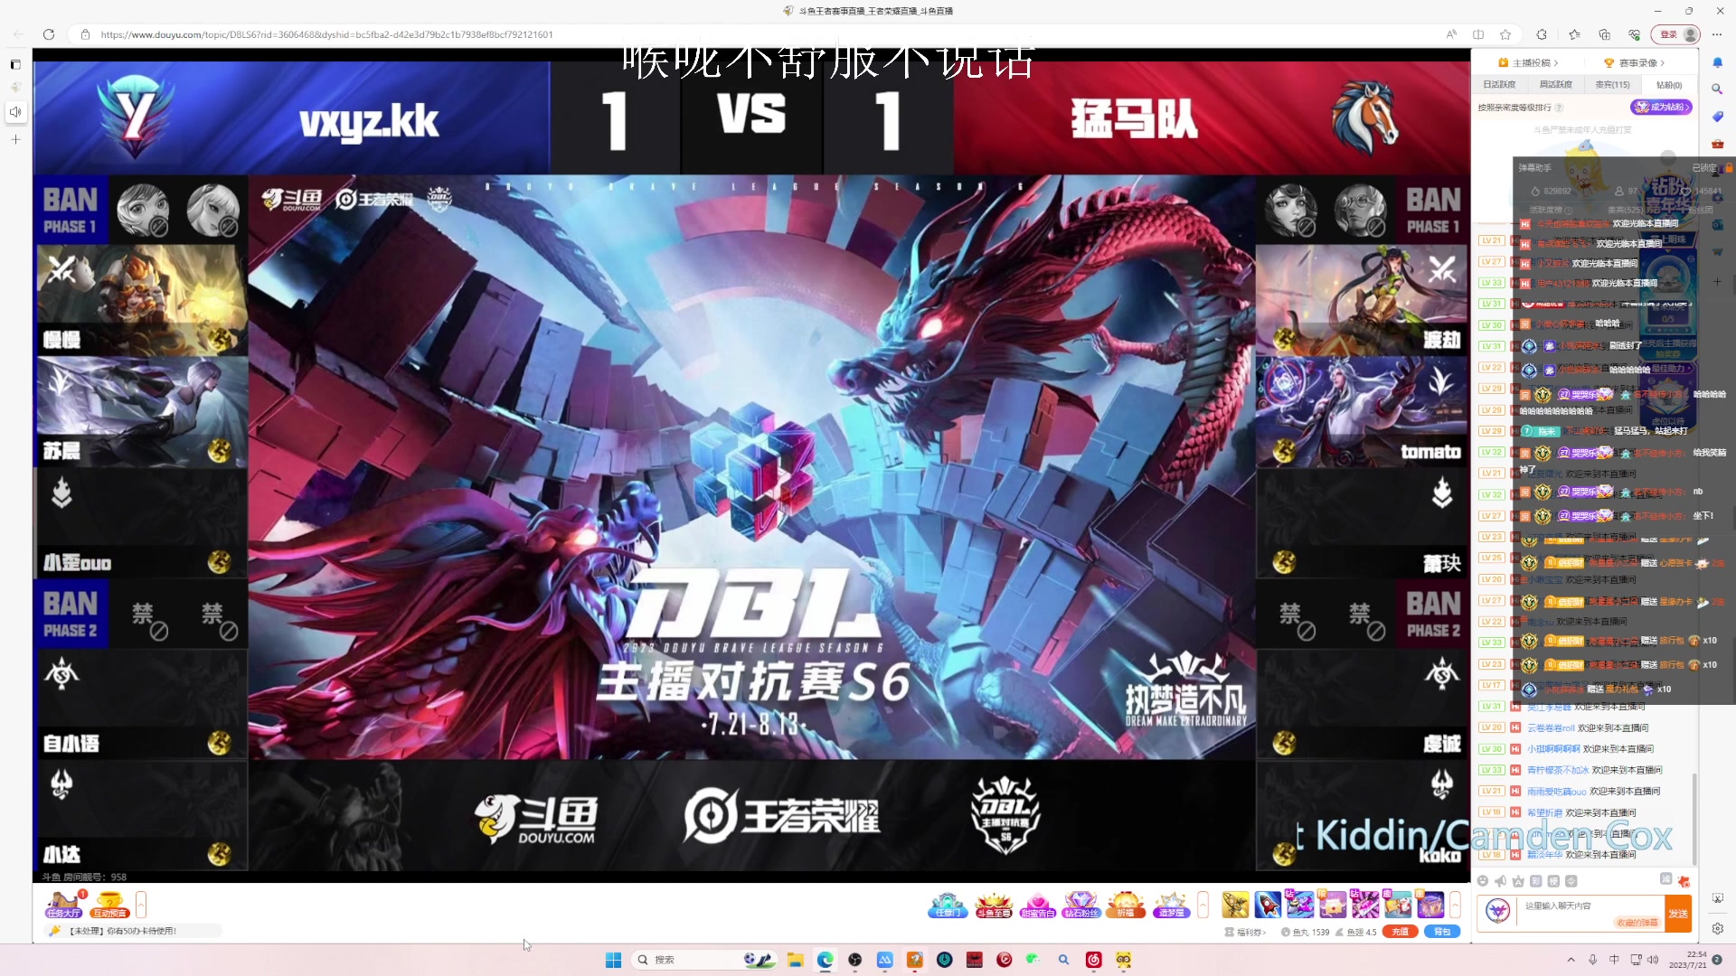Click the 任意门 gift icon

coord(947,905)
